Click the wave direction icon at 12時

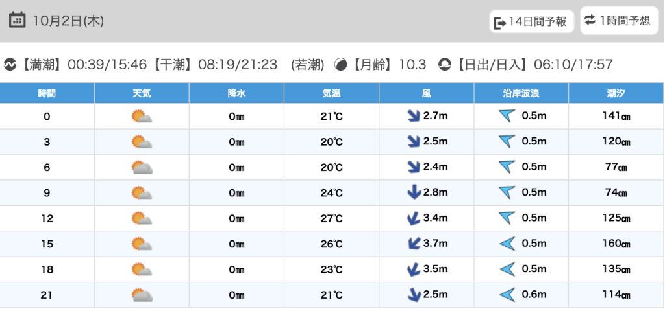(x=507, y=218)
